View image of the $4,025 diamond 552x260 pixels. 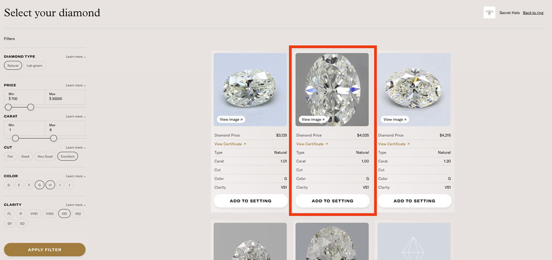pyautogui.click(x=313, y=120)
